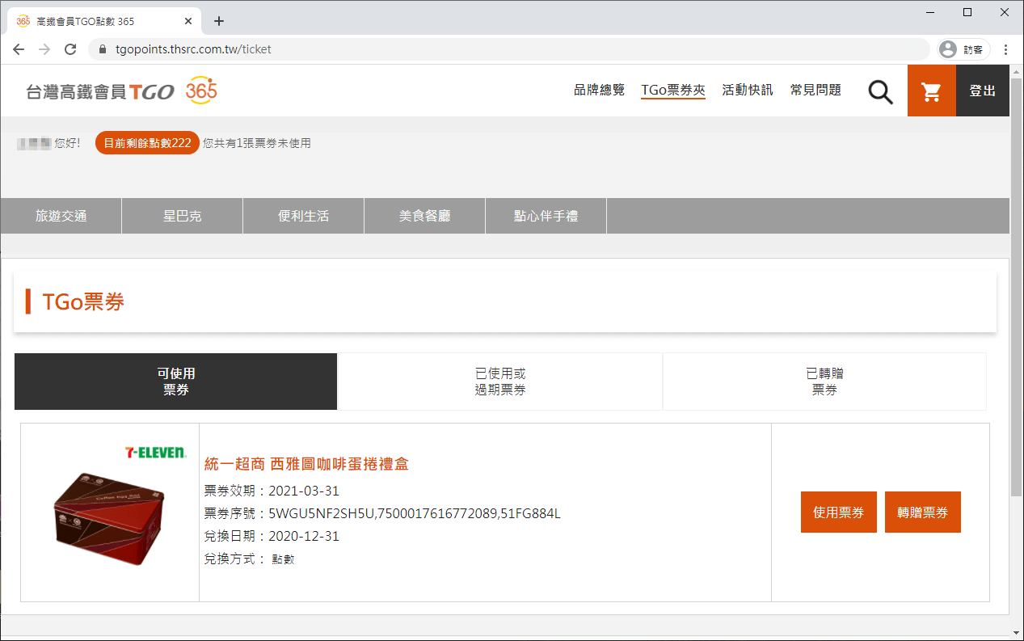1024x641 pixels.
Task: Click the 訪客 profile avatar icon
Action: [x=947, y=49]
